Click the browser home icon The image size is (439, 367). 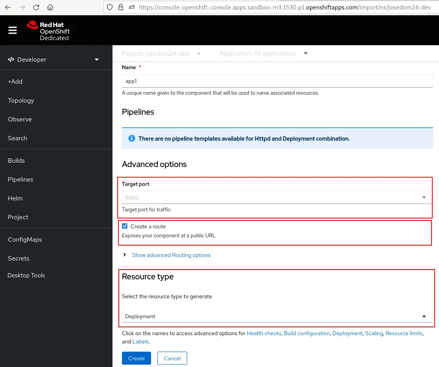pyautogui.click(x=50, y=7)
